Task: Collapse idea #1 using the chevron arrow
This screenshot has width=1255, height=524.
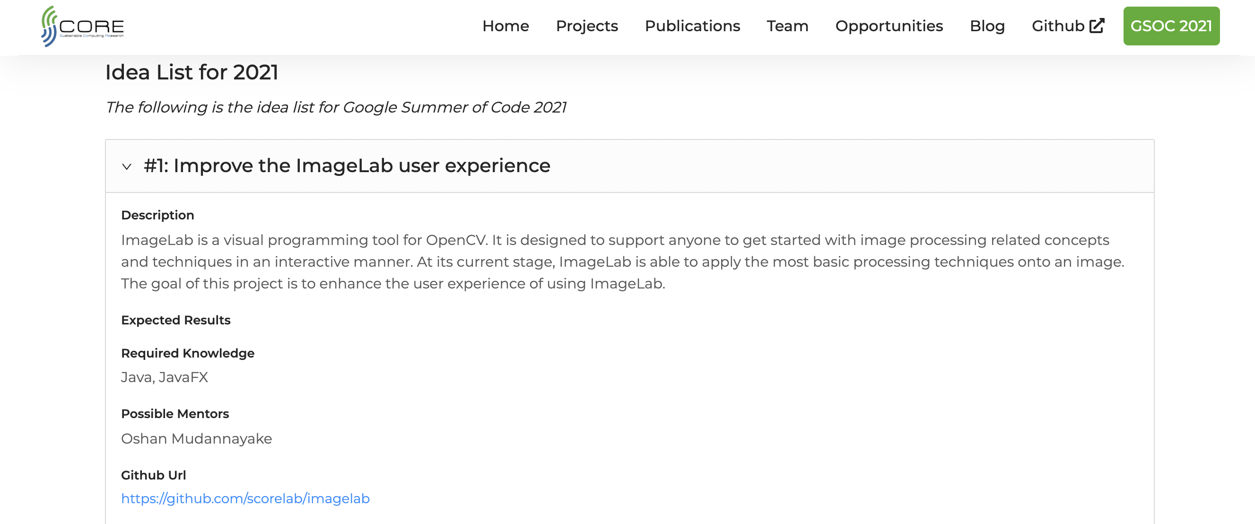Action: [x=127, y=166]
